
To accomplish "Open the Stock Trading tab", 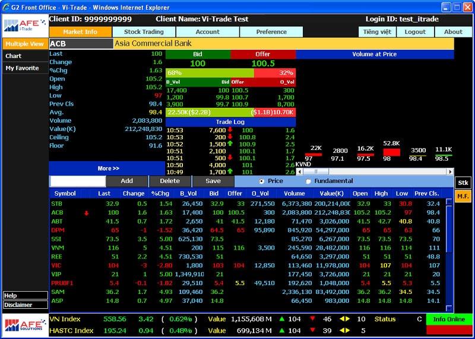I will pyautogui.click(x=144, y=32).
